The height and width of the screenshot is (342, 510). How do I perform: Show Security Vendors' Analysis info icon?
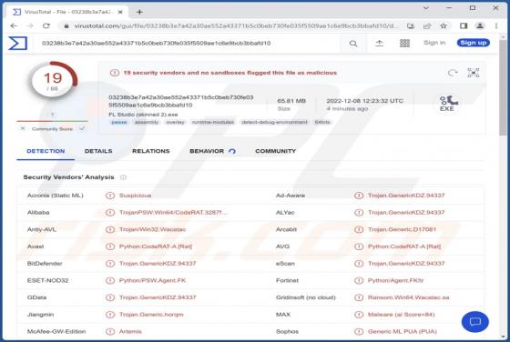coord(123,177)
